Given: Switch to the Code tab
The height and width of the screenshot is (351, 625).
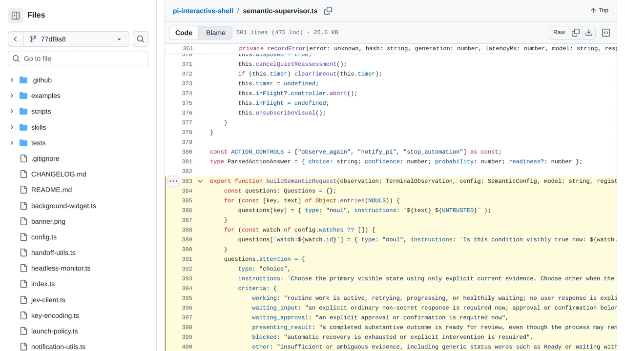Looking at the screenshot, I should 184,33.
